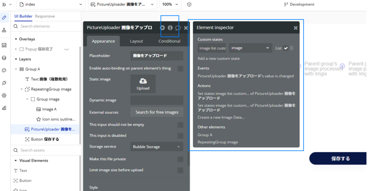391x191 pixels.
Task: Click the info icon in PictureUploader editor header
Action: coord(170,28)
